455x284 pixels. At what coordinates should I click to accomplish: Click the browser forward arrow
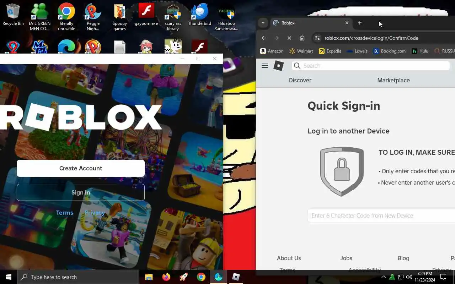point(277,38)
